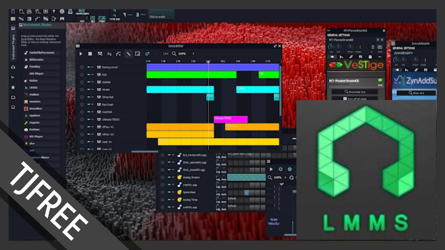
Task: Mute the Hi-hats track
Action: 89,90
